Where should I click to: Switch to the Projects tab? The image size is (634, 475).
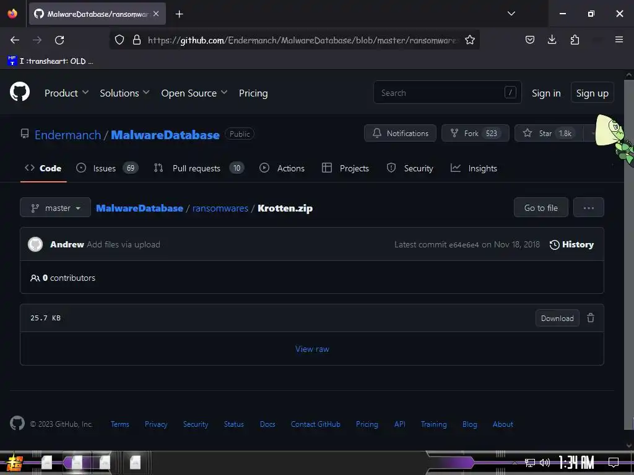345,168
